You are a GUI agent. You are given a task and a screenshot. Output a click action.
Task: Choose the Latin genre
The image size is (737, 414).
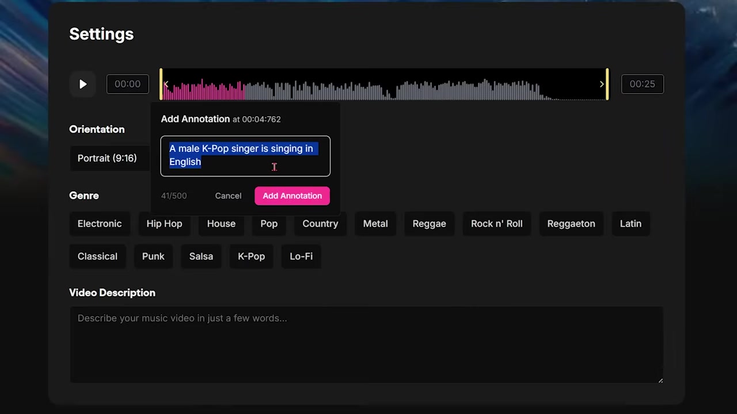[630, 224]
